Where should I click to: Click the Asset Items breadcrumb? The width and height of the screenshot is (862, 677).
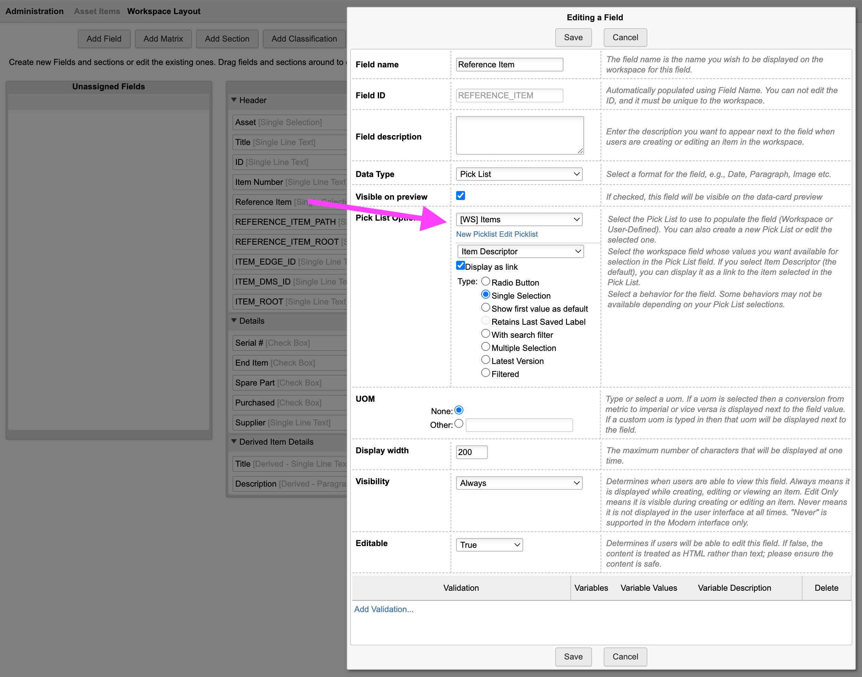tap(97, 11)
